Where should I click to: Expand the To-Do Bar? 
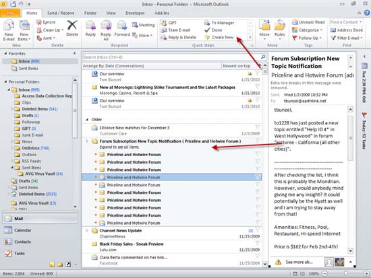[364, 57]
